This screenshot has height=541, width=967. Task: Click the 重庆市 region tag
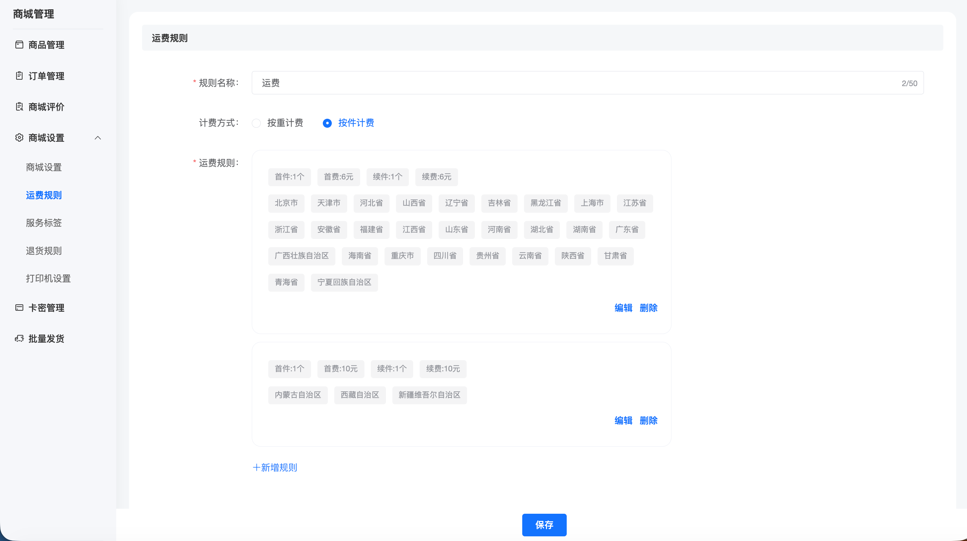(x=402, y=256)
